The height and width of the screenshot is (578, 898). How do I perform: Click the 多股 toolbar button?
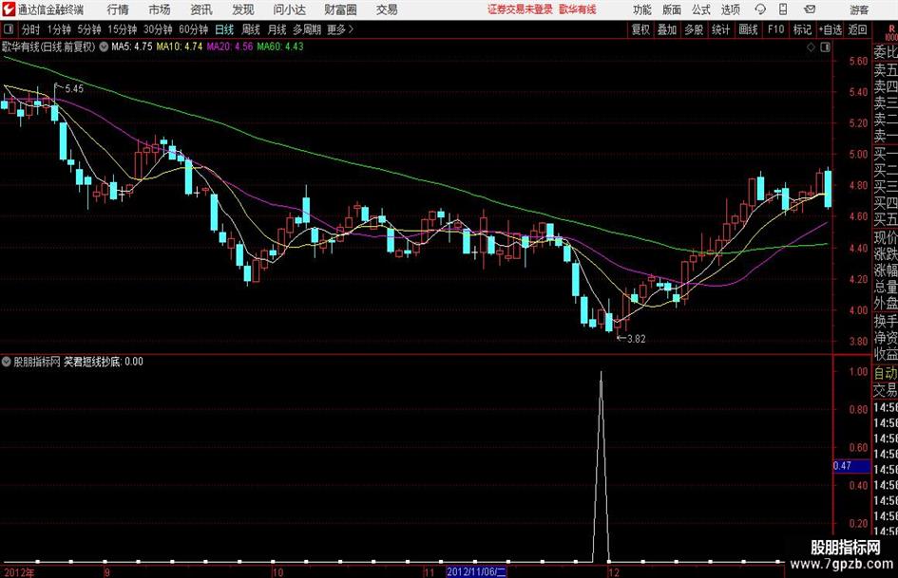coord(694,29)
